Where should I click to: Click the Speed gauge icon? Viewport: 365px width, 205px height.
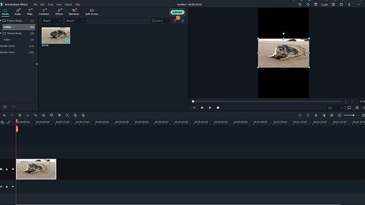click(x=44, y=115)
